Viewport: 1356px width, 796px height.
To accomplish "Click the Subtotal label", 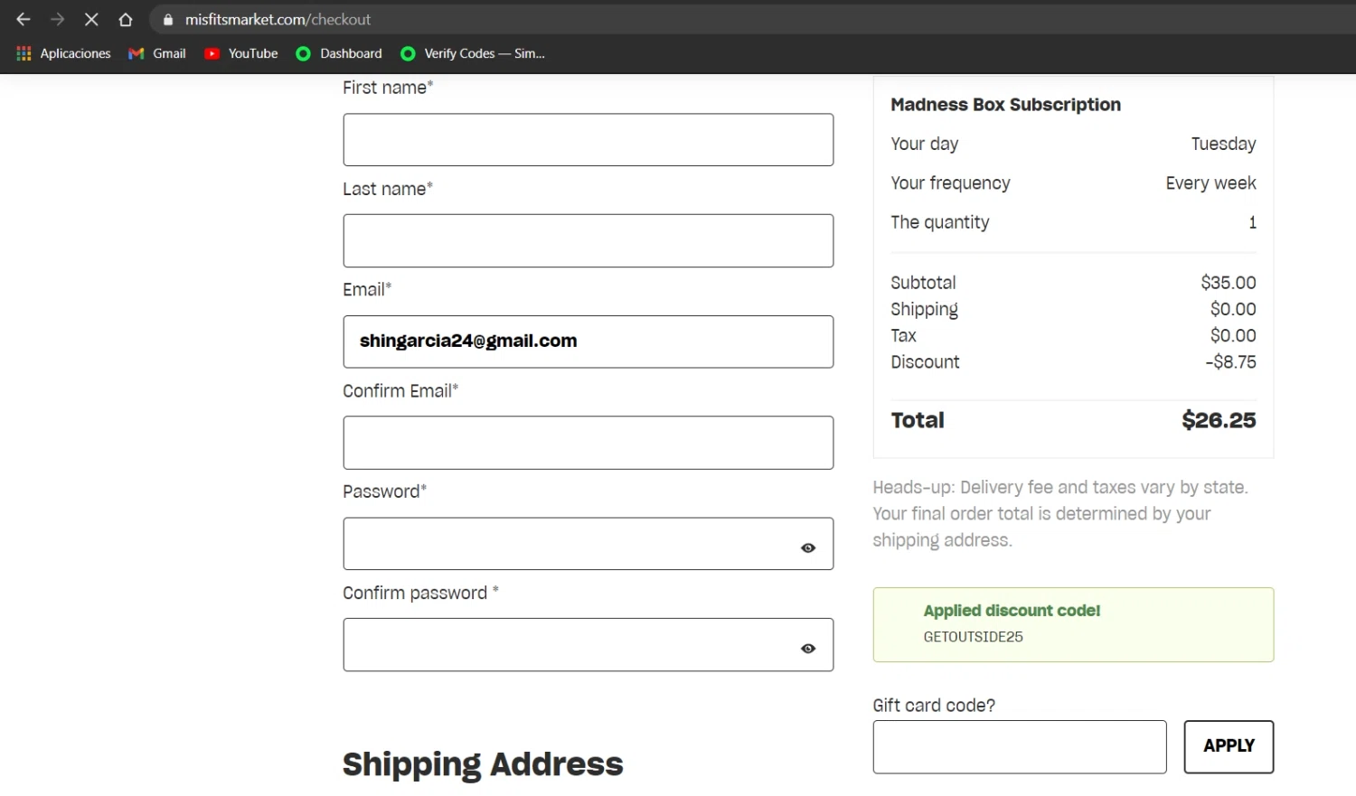I will (x=923, y=283).
